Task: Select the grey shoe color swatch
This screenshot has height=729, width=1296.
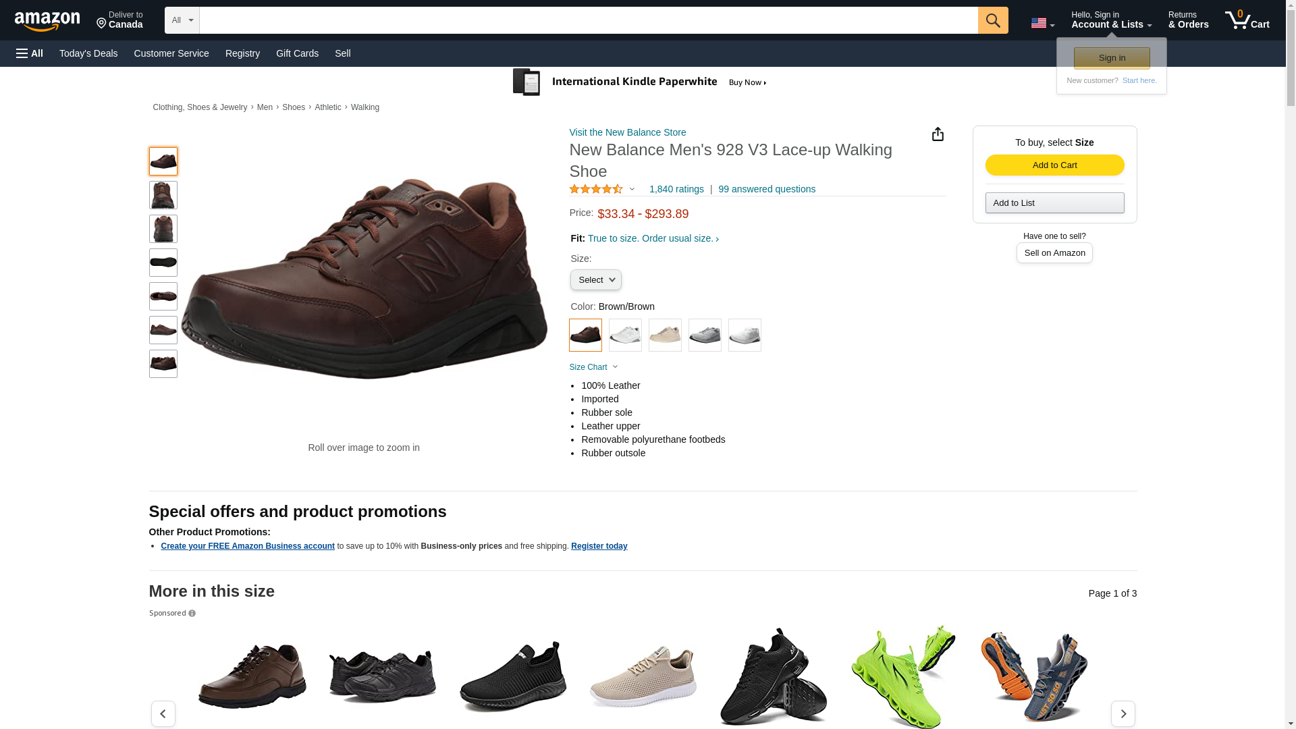Action: point(705,335)
